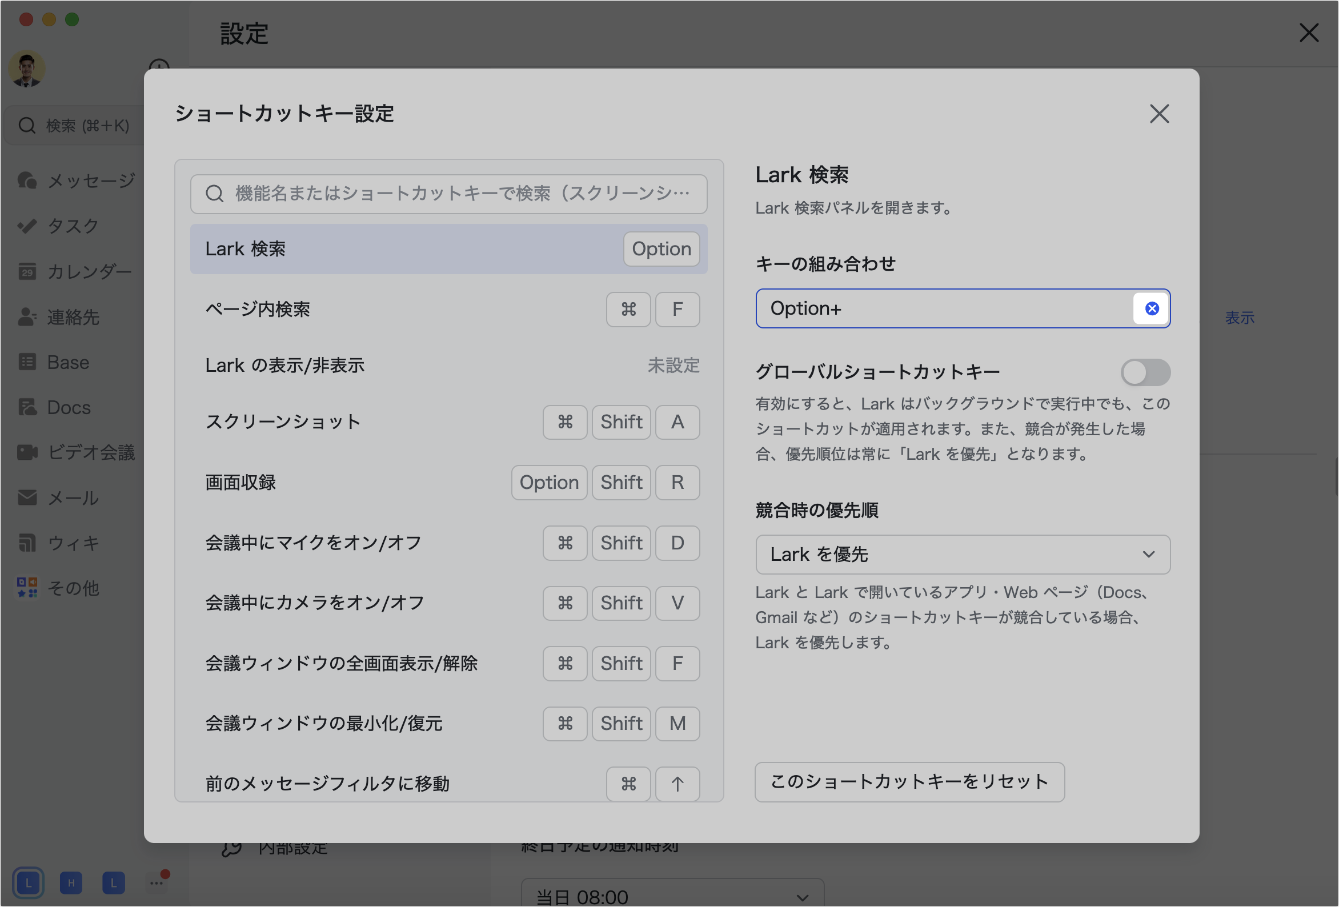Clear the Option+ key combination

coord(1151,309)
